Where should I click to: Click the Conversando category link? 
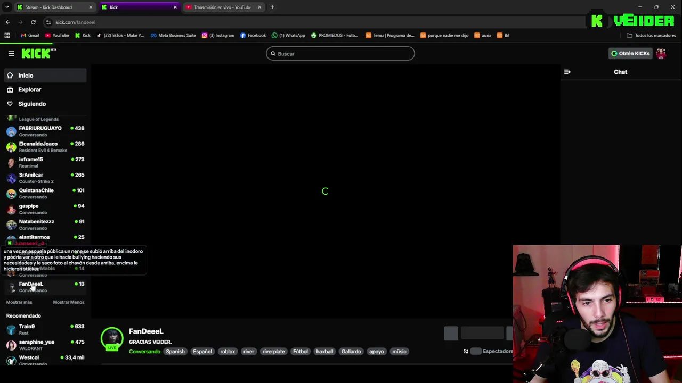pos(144,352)
